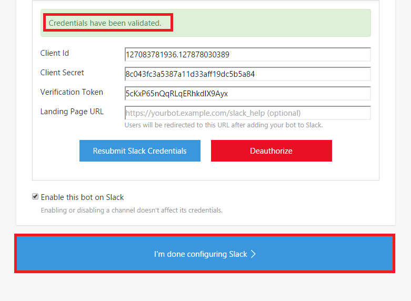The image size is (411, 301).
Task: Click the Client Secret input field
Action: pos(248,74)
